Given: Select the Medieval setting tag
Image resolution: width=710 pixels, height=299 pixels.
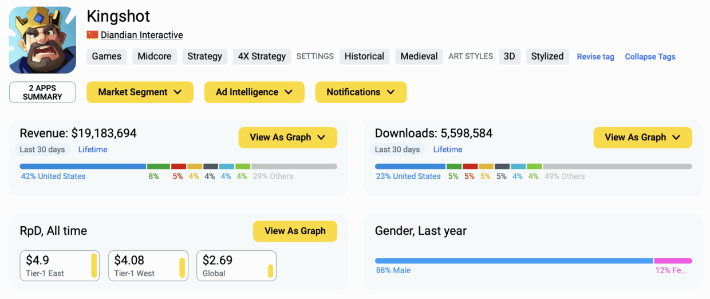Looking at the screenshot, I should 419,56.
